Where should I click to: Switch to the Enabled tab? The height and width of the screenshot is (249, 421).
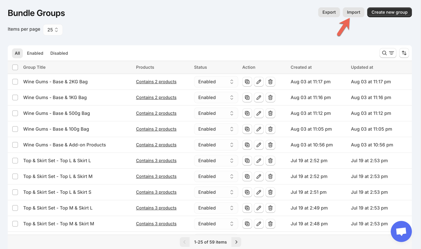[35, 53]
